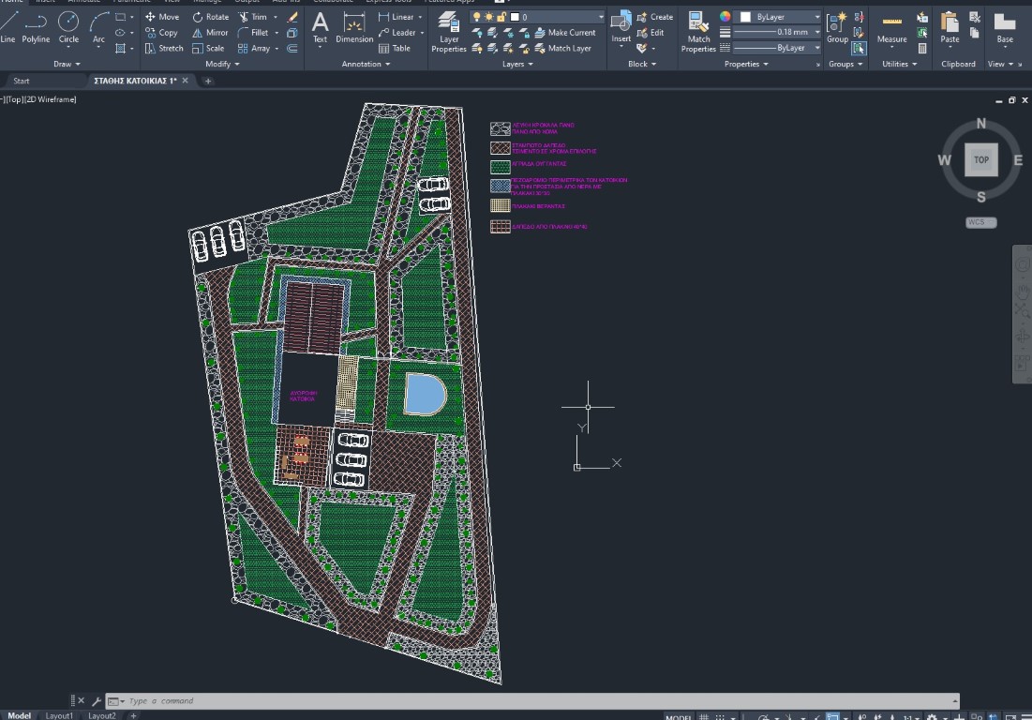This screenshot has height=720, width=1032.
Task: Click the Mirror tool
Action: pyautogui.click(x=210, y=33)
